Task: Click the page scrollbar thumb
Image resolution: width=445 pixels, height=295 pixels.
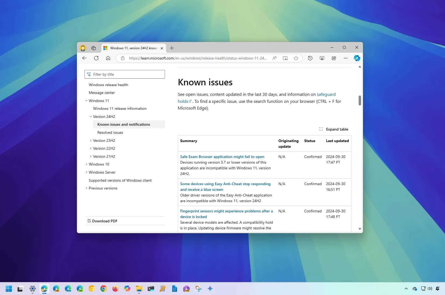Action: [360, 100]
